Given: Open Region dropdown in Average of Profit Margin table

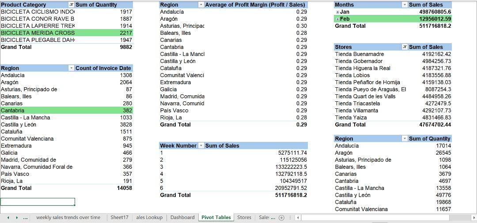Looking at the screenshot, I should click(x=201, y=4).
